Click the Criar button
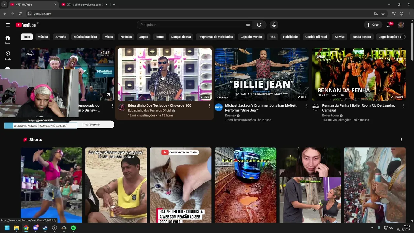This screenshot has width=414, height=233. (373, 25)
